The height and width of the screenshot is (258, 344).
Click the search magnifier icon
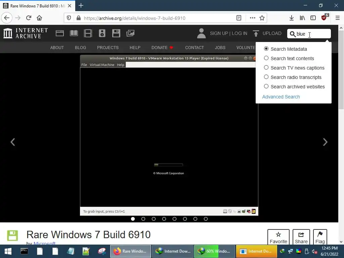[293, 34]
